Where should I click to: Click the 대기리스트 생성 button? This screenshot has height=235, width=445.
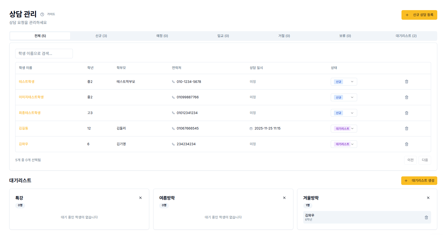(x=419, y=181)
